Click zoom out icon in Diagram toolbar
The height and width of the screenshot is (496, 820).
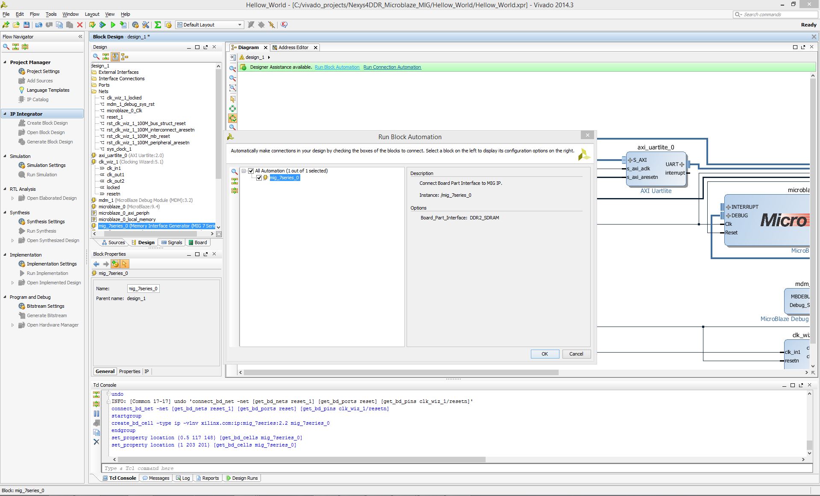pyautogui.click(x=233, y=78)
